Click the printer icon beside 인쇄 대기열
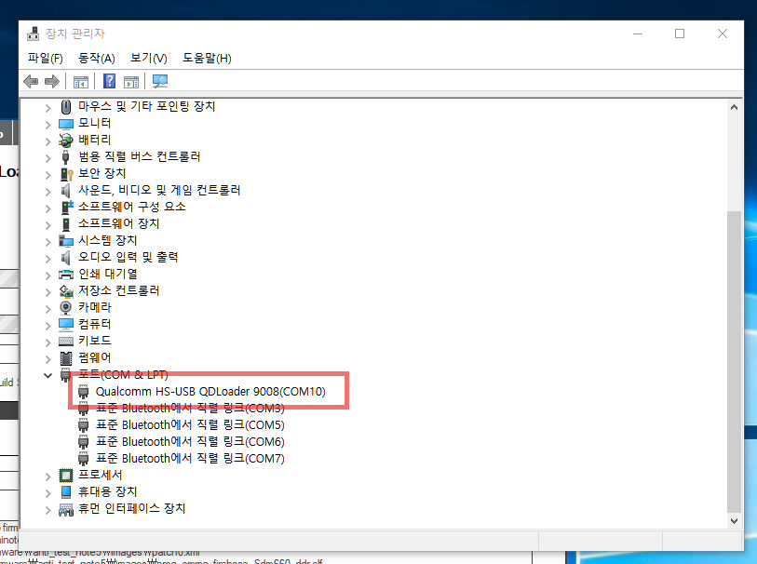The image size is (757, 564). [66, 275]
